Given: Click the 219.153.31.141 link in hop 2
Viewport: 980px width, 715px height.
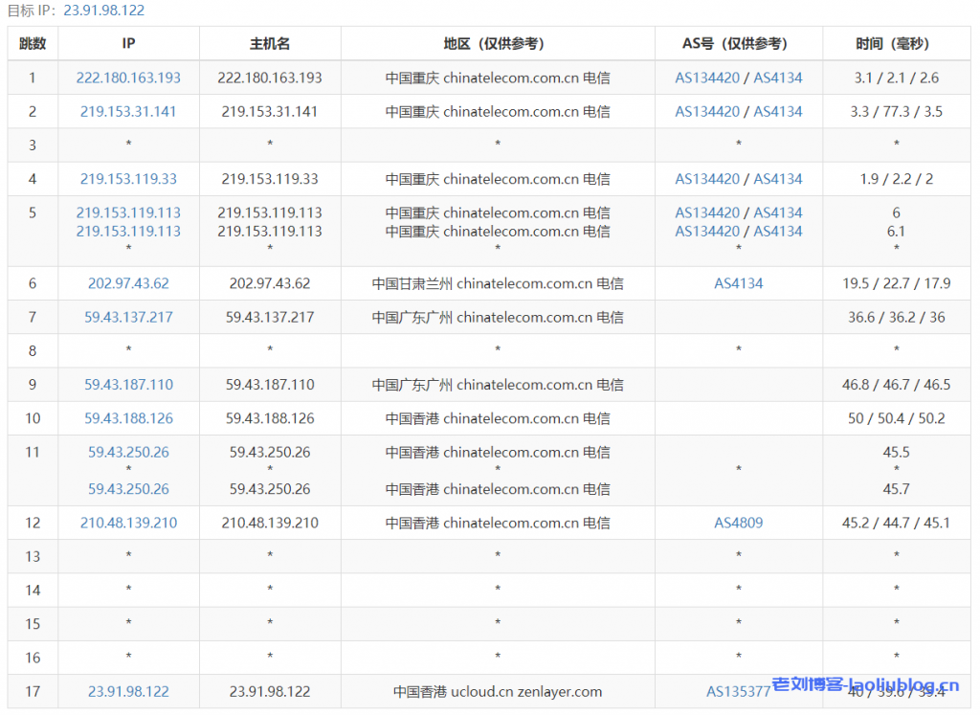Looking at the screenshot, I should tap(128, 111).
